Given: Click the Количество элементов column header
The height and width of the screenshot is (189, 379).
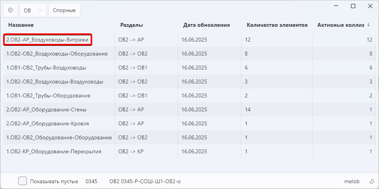Looking at the screenshot, I should pyautogui.click(x=277, y=25).
